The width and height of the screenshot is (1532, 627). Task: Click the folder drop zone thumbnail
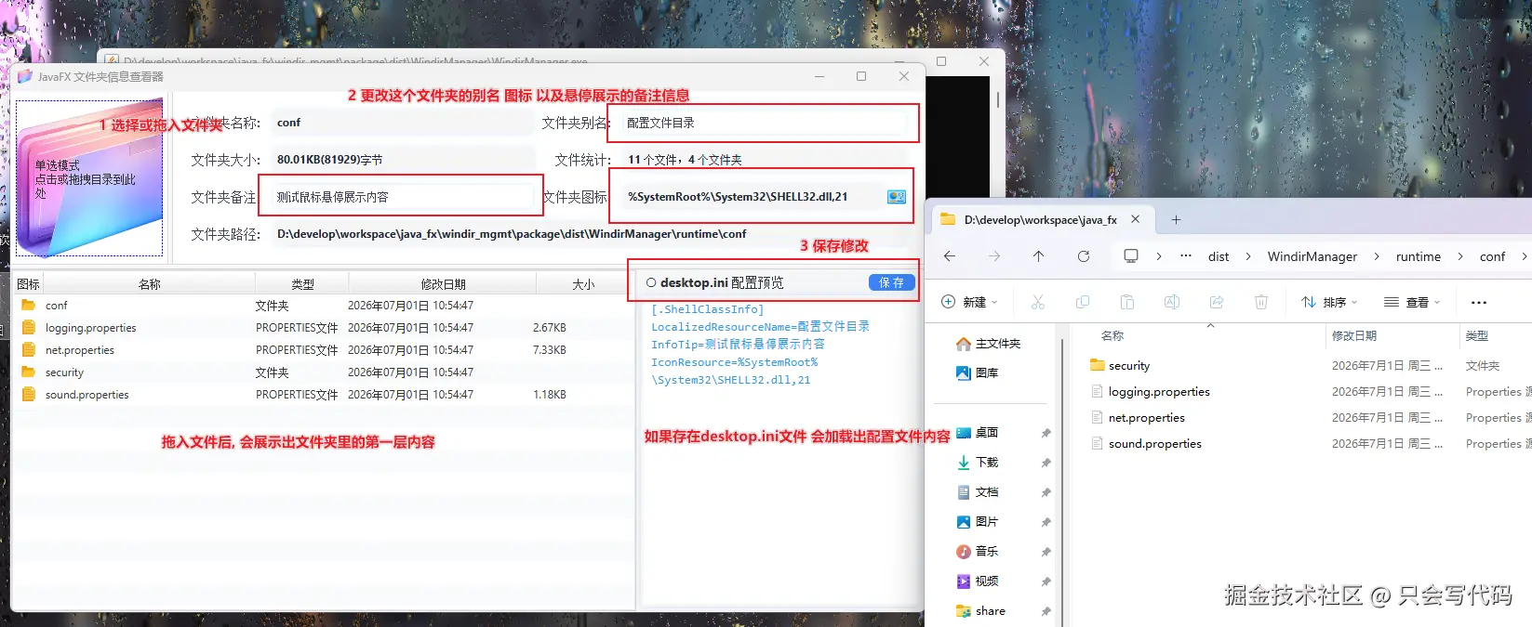(x=89, y=178)
